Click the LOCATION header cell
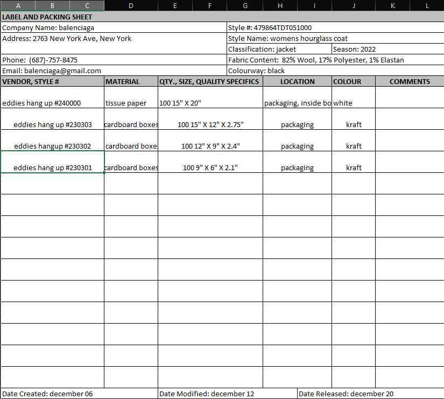The image size is (444, 399). pos(297,81)
